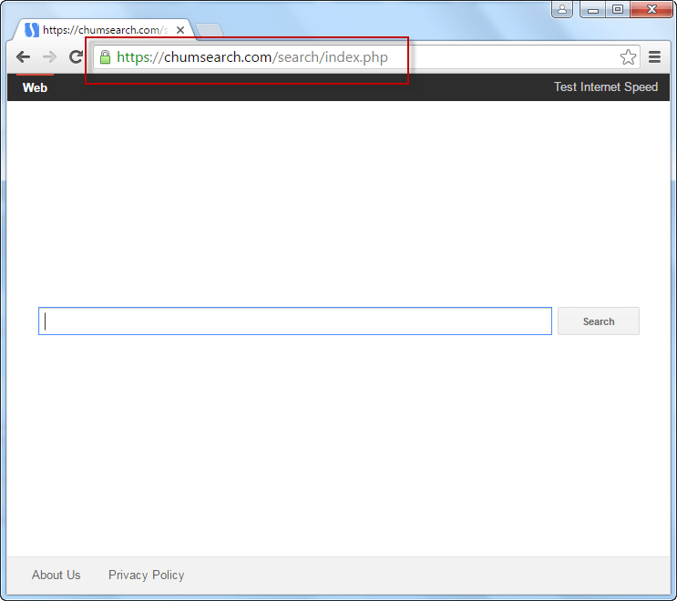Select the Web navigation item
Image resolution: width=677 pixels, height=601 pixels.
(35, 87)
